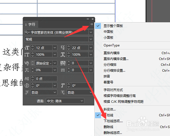Step the baseline shift stepper
The image size is (170, 136).
[33, 79]
